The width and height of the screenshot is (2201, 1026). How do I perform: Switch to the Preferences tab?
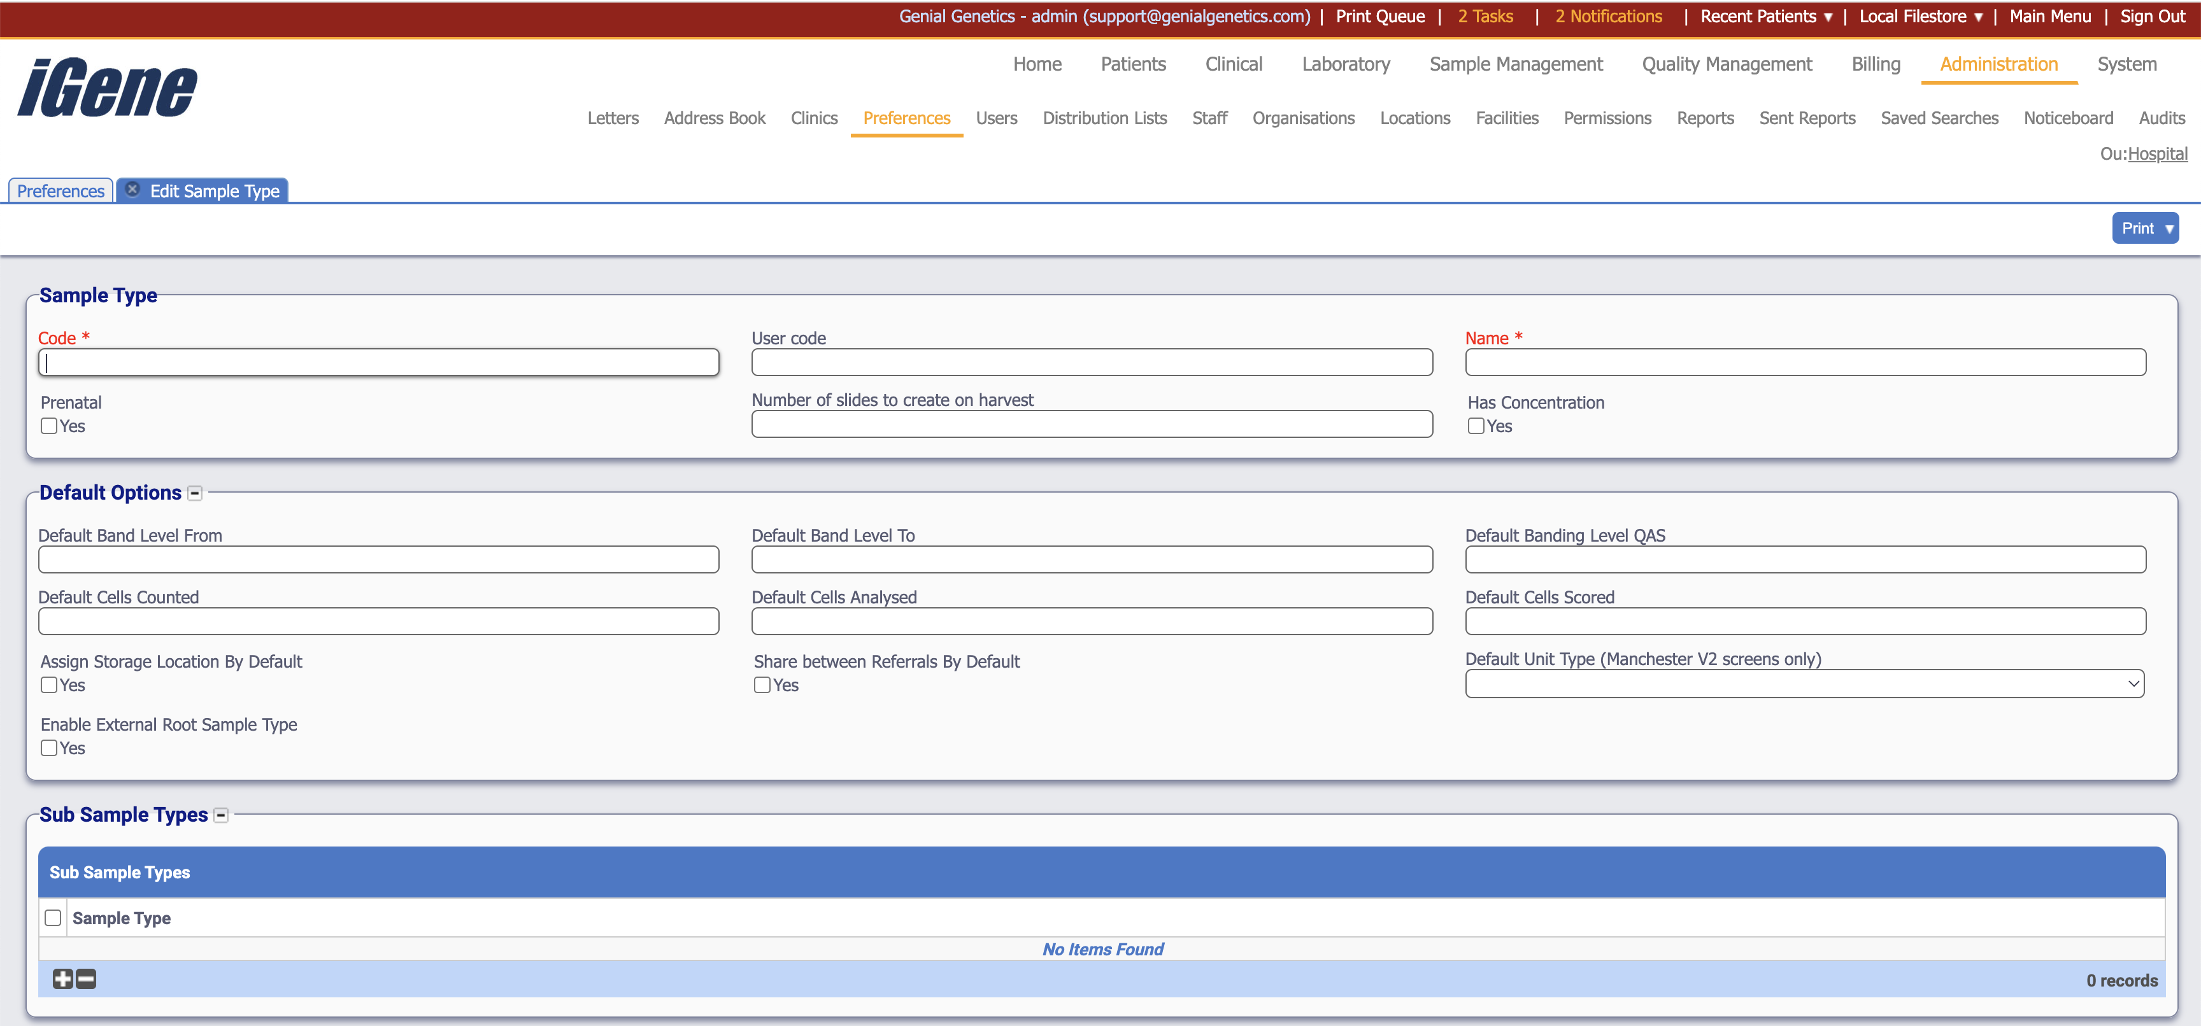pos(59,190)
